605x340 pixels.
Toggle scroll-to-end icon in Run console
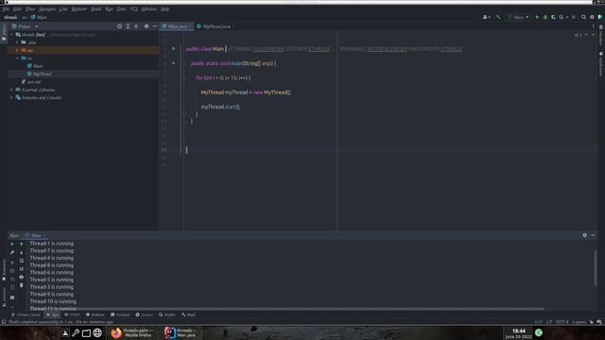point(21,269)
